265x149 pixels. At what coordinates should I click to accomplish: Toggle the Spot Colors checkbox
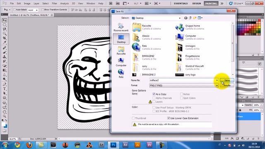[181, 98]
